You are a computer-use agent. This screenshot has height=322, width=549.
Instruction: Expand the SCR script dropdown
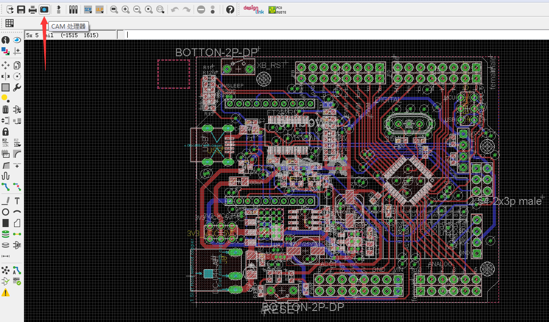click(88, 10)
